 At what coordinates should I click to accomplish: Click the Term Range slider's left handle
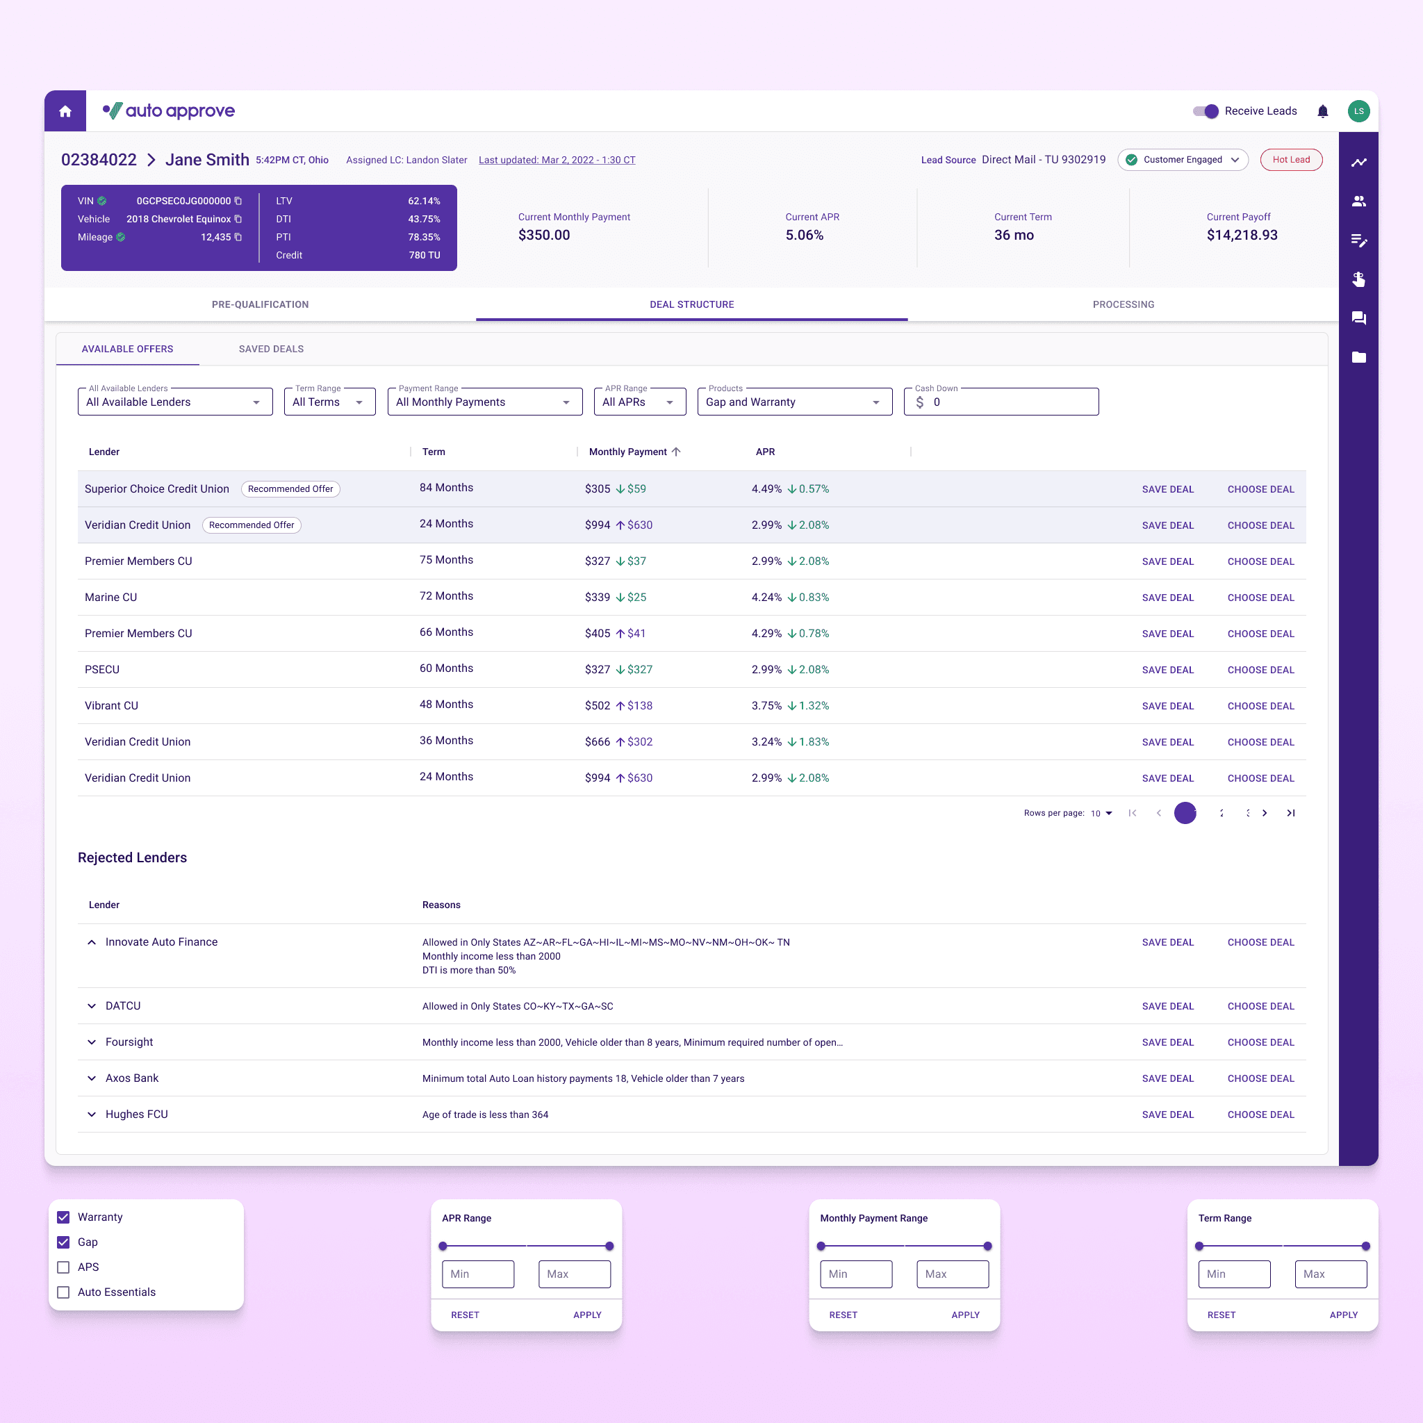1199,1247
